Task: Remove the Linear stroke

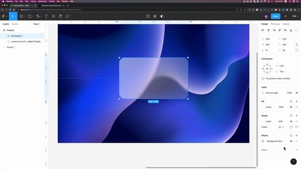Action: (297, 121)
